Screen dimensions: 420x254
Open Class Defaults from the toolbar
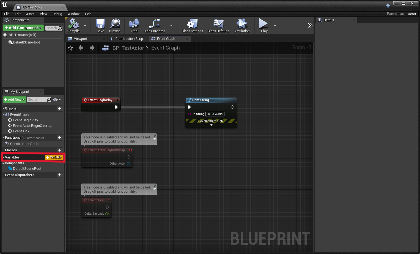[218, 25]
